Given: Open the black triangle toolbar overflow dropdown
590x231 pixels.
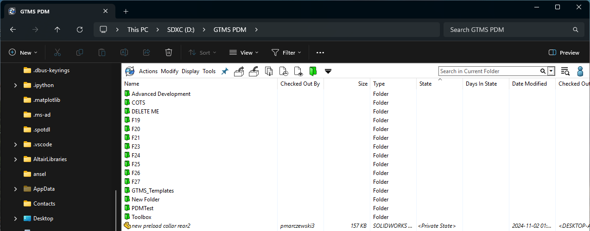Looking at the screenshot, I should [x=328, y=71].
